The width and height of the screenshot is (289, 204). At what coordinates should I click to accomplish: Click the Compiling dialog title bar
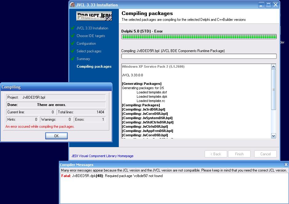pos(56,87)
